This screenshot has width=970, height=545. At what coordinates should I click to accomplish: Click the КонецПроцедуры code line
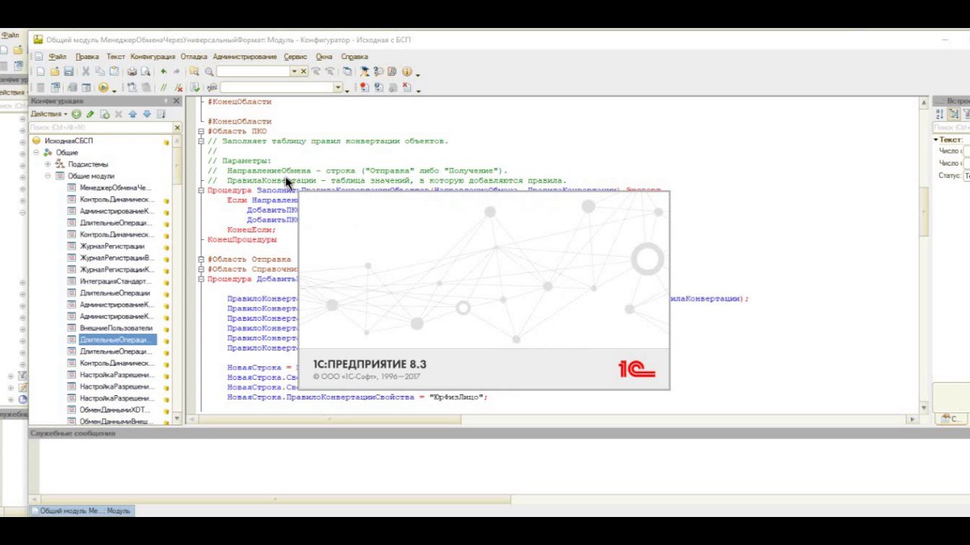(242, 240)
